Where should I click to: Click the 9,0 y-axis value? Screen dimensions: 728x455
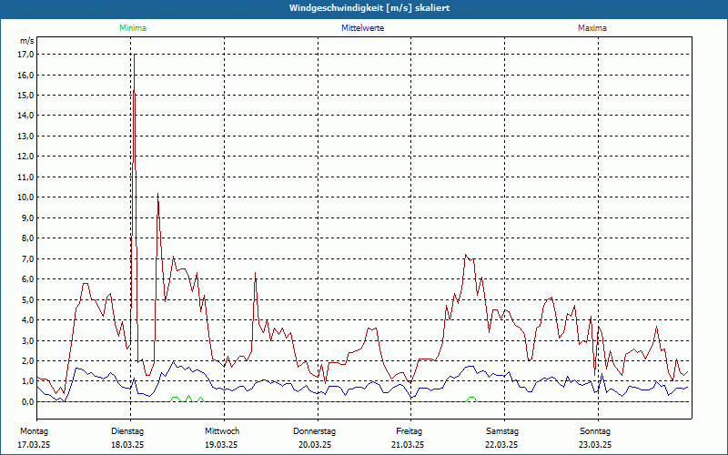tap(28, 217)
